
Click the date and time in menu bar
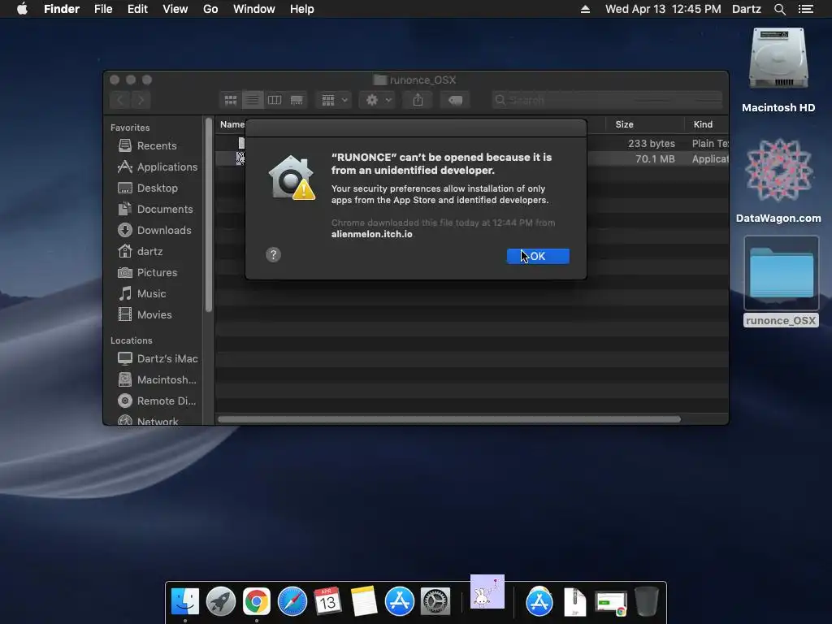pos(663,9)
